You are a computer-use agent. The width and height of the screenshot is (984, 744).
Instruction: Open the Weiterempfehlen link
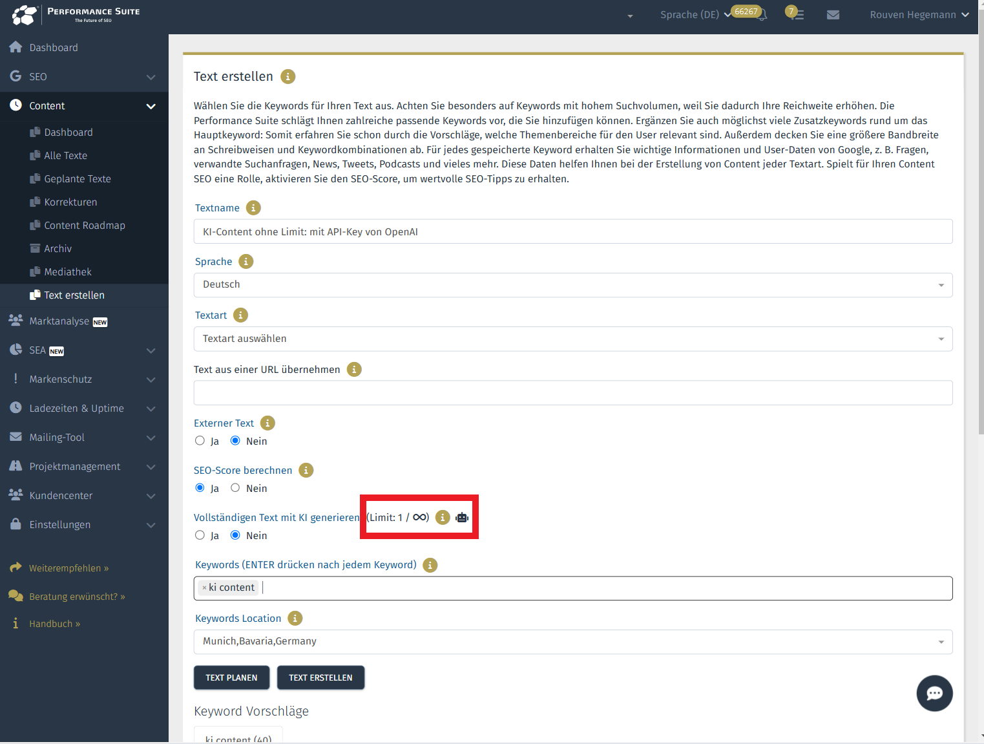coord(68,568)
